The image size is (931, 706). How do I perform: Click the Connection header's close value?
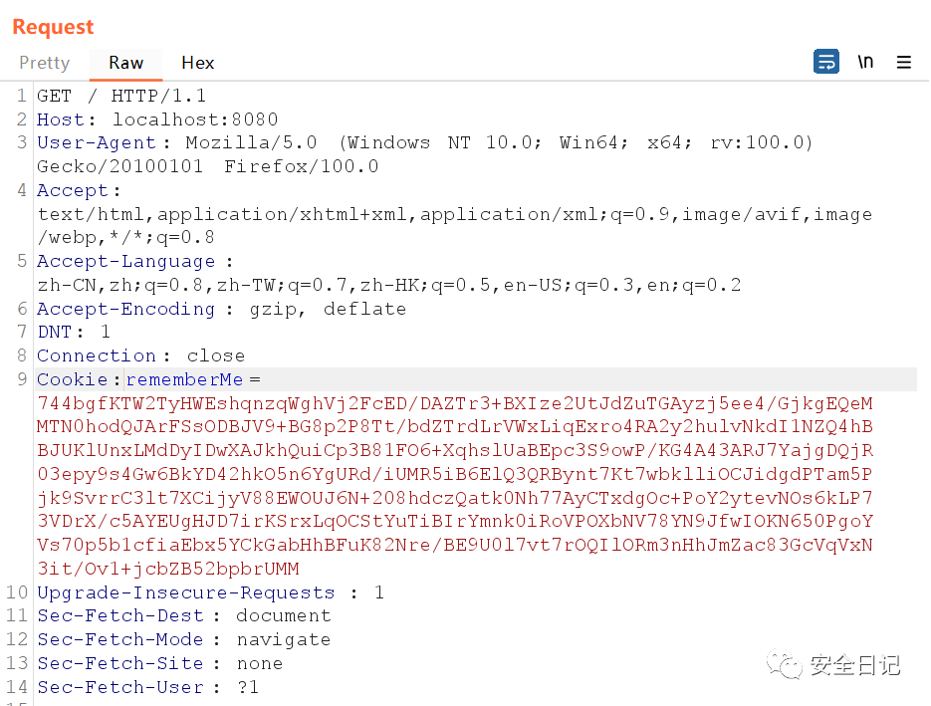coord(215,355)
